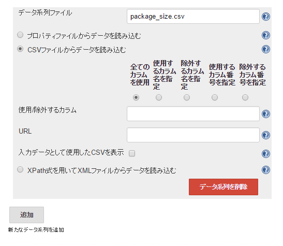Open help for 入力データとして使用したCSVを表示 checkbox
This screenshot has height=246, width=283.
tap(266, 154)
